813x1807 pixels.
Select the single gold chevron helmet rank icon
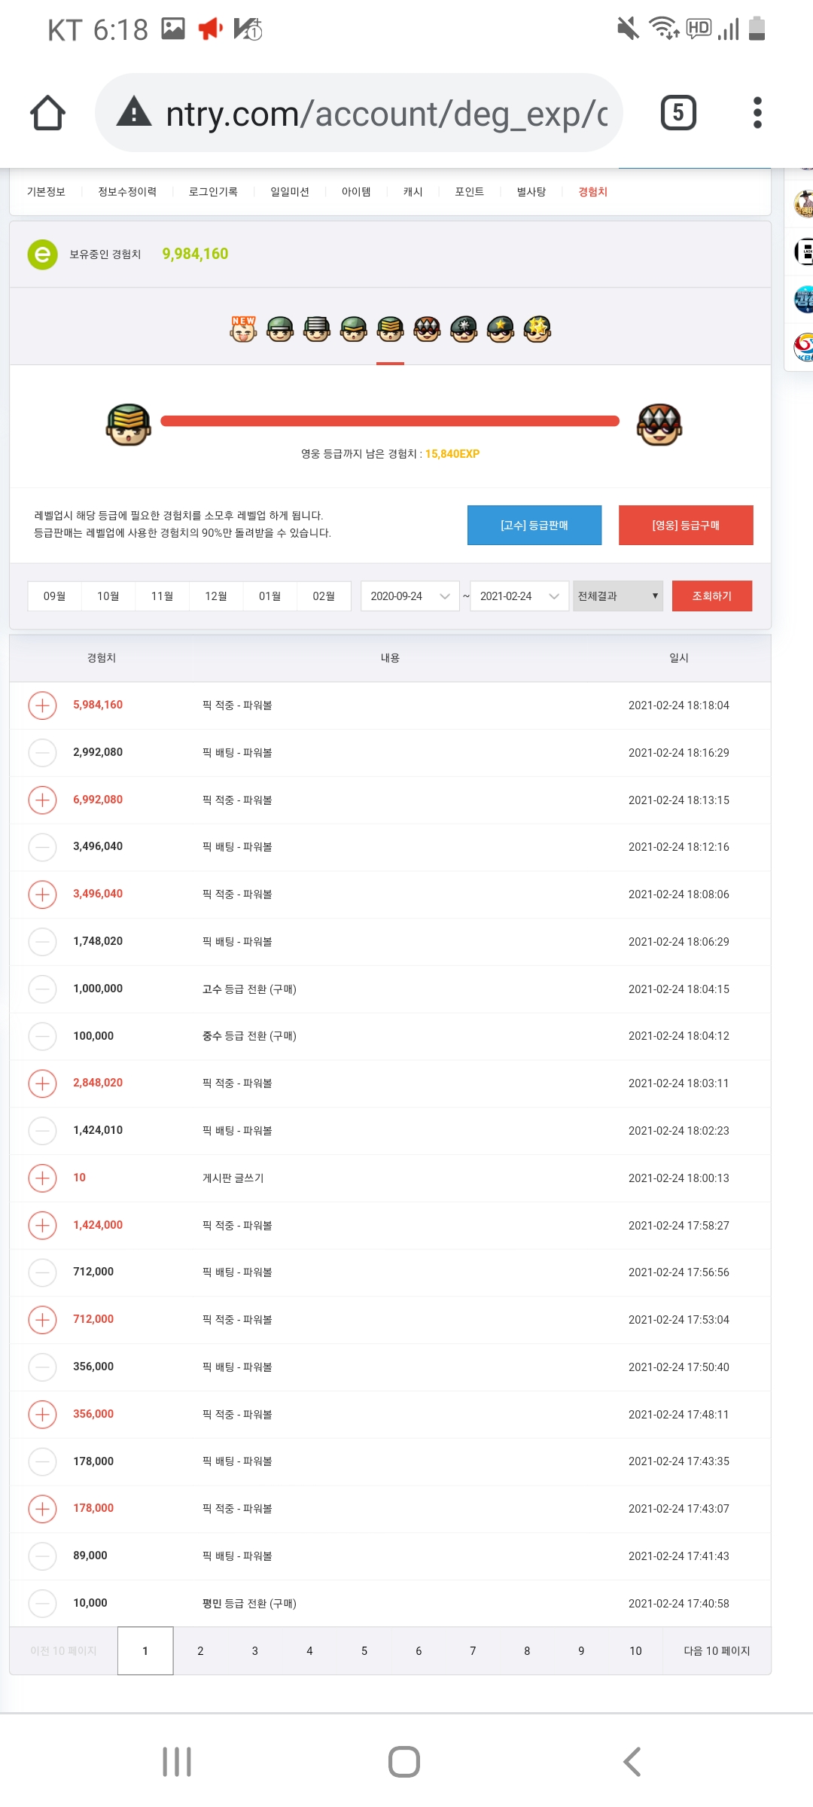pyautogui.click(x=354, y=329)
